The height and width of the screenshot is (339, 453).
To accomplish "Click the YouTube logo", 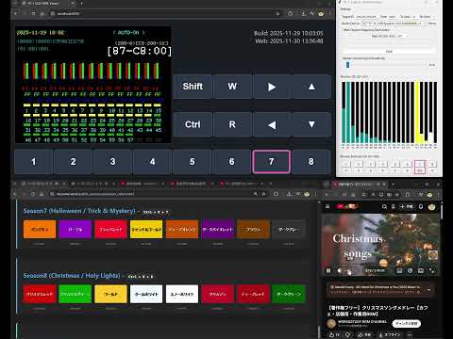I will (346, 206).
